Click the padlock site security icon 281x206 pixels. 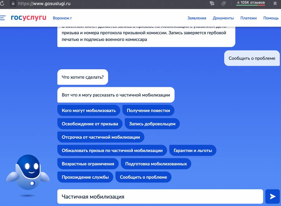(x=13, y=4)
